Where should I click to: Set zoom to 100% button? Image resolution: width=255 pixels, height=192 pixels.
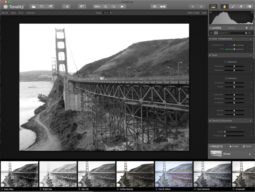[x=97, y=7]
